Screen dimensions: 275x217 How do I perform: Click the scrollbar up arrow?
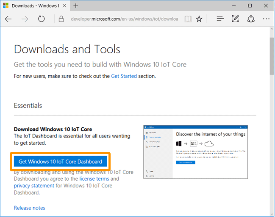(272, 29)
